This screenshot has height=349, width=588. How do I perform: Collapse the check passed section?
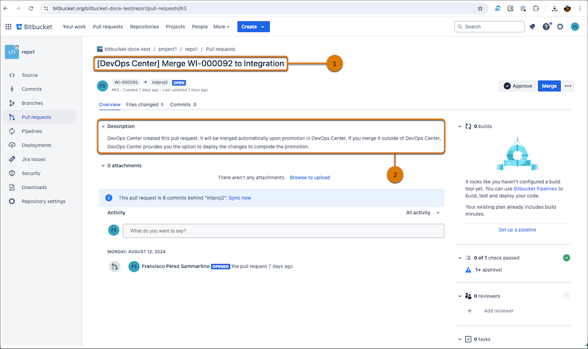coord(460,258)
